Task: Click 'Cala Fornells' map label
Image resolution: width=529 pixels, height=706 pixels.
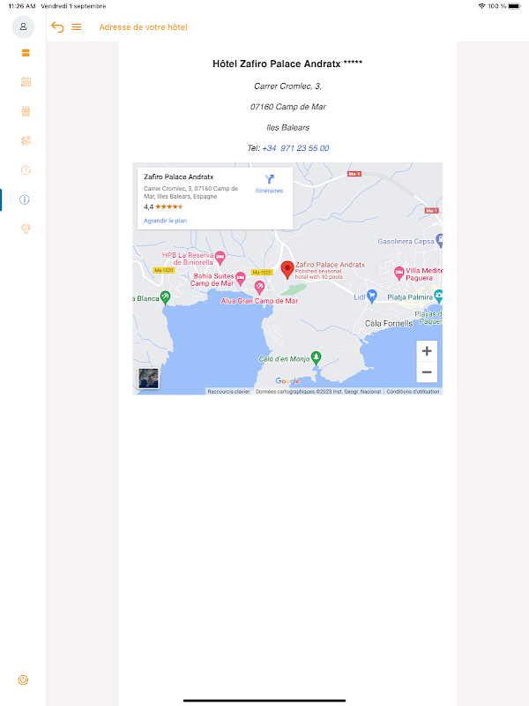Action: pyautogui.click(x=389, y=323)
